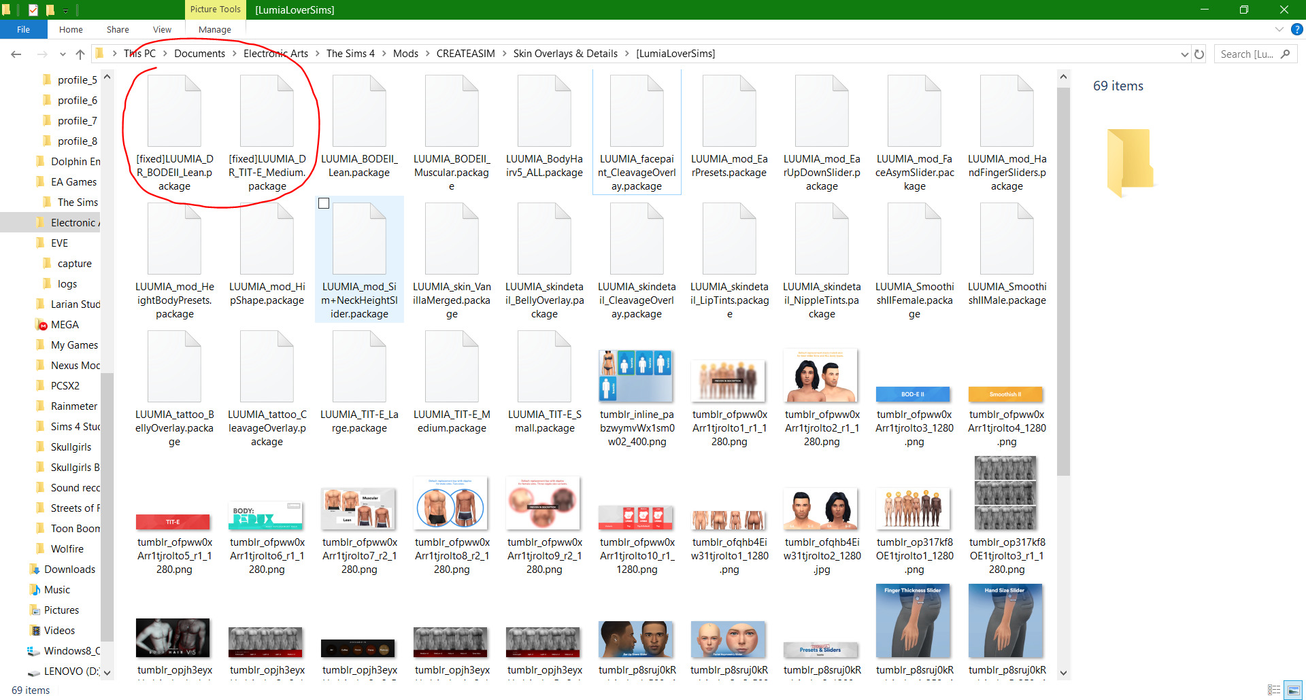
Task: Go back using the back arrow
Action: point(16,54)
